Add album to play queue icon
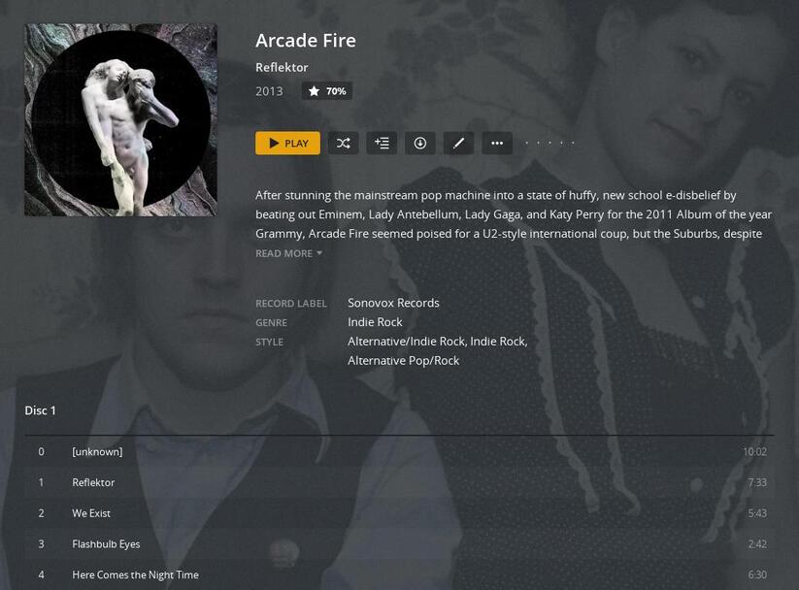 point(382,144)
